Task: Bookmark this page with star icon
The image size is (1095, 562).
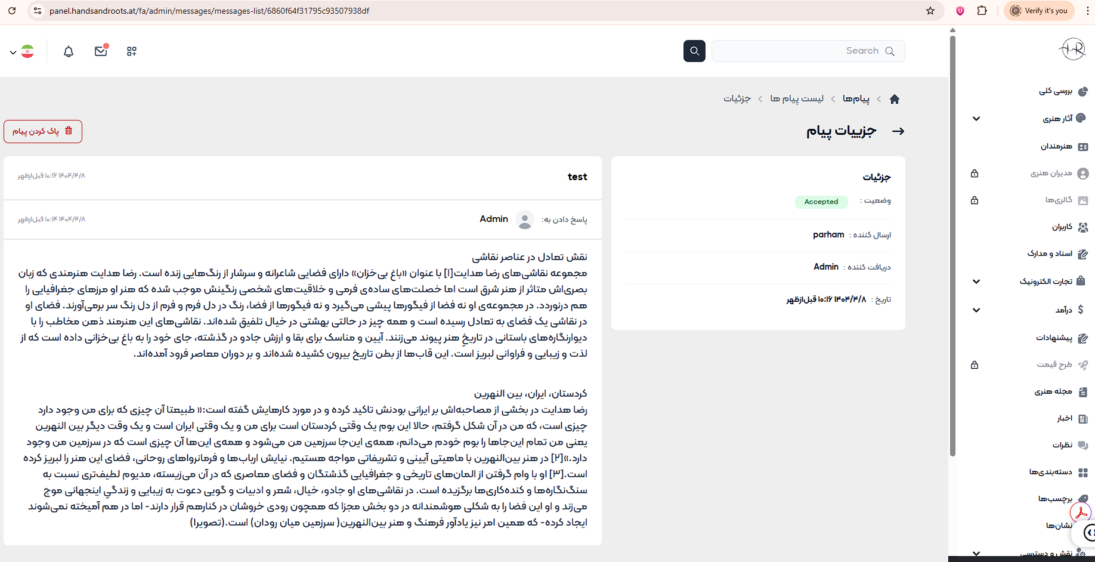Action: point(930,11)
